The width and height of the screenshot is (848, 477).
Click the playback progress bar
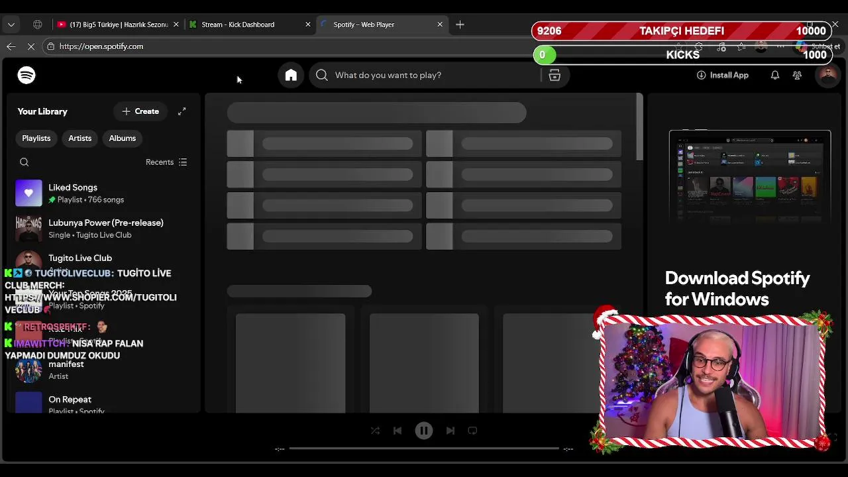click(x=424, y=449)
